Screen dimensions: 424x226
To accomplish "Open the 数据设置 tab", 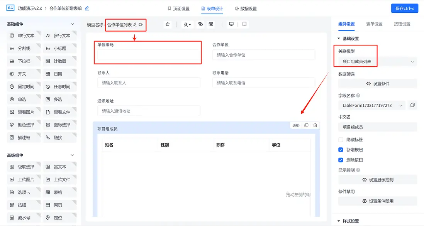I will (x=246, y=8).
